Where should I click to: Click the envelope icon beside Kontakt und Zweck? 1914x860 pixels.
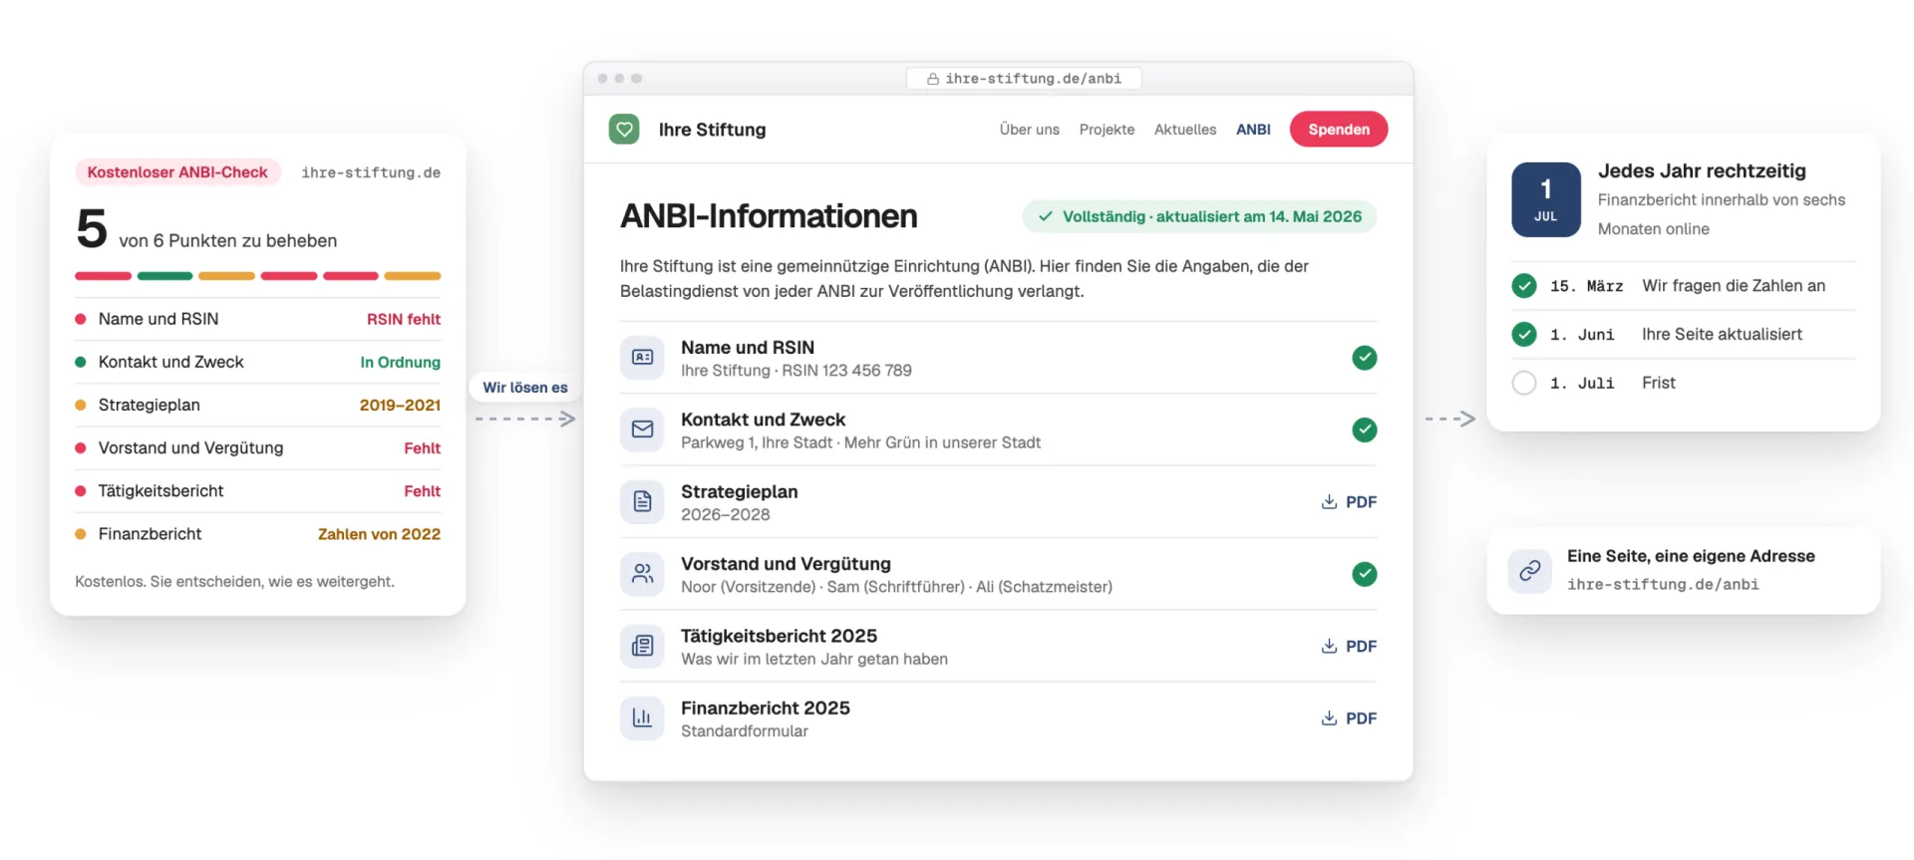click(643, 430)
